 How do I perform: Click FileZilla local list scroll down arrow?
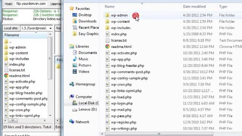pyautogui.click(x=50, y=116)
